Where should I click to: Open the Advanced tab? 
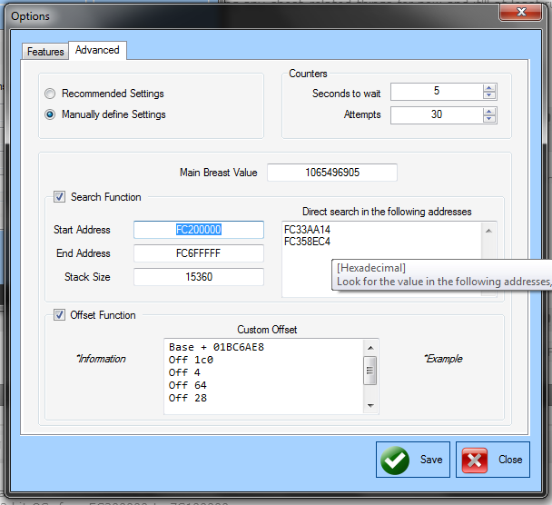point(97,50)
